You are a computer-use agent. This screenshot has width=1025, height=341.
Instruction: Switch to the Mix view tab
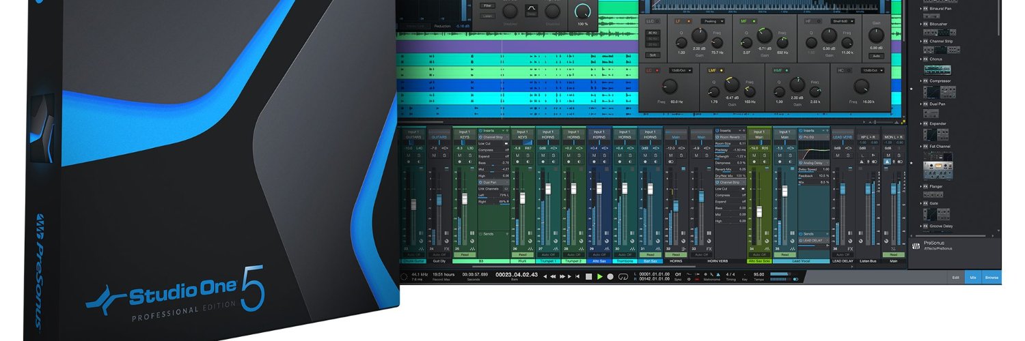pyautogui.click(x=973, y=278)
